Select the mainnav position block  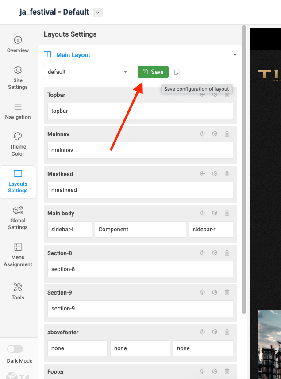(140, 150)
